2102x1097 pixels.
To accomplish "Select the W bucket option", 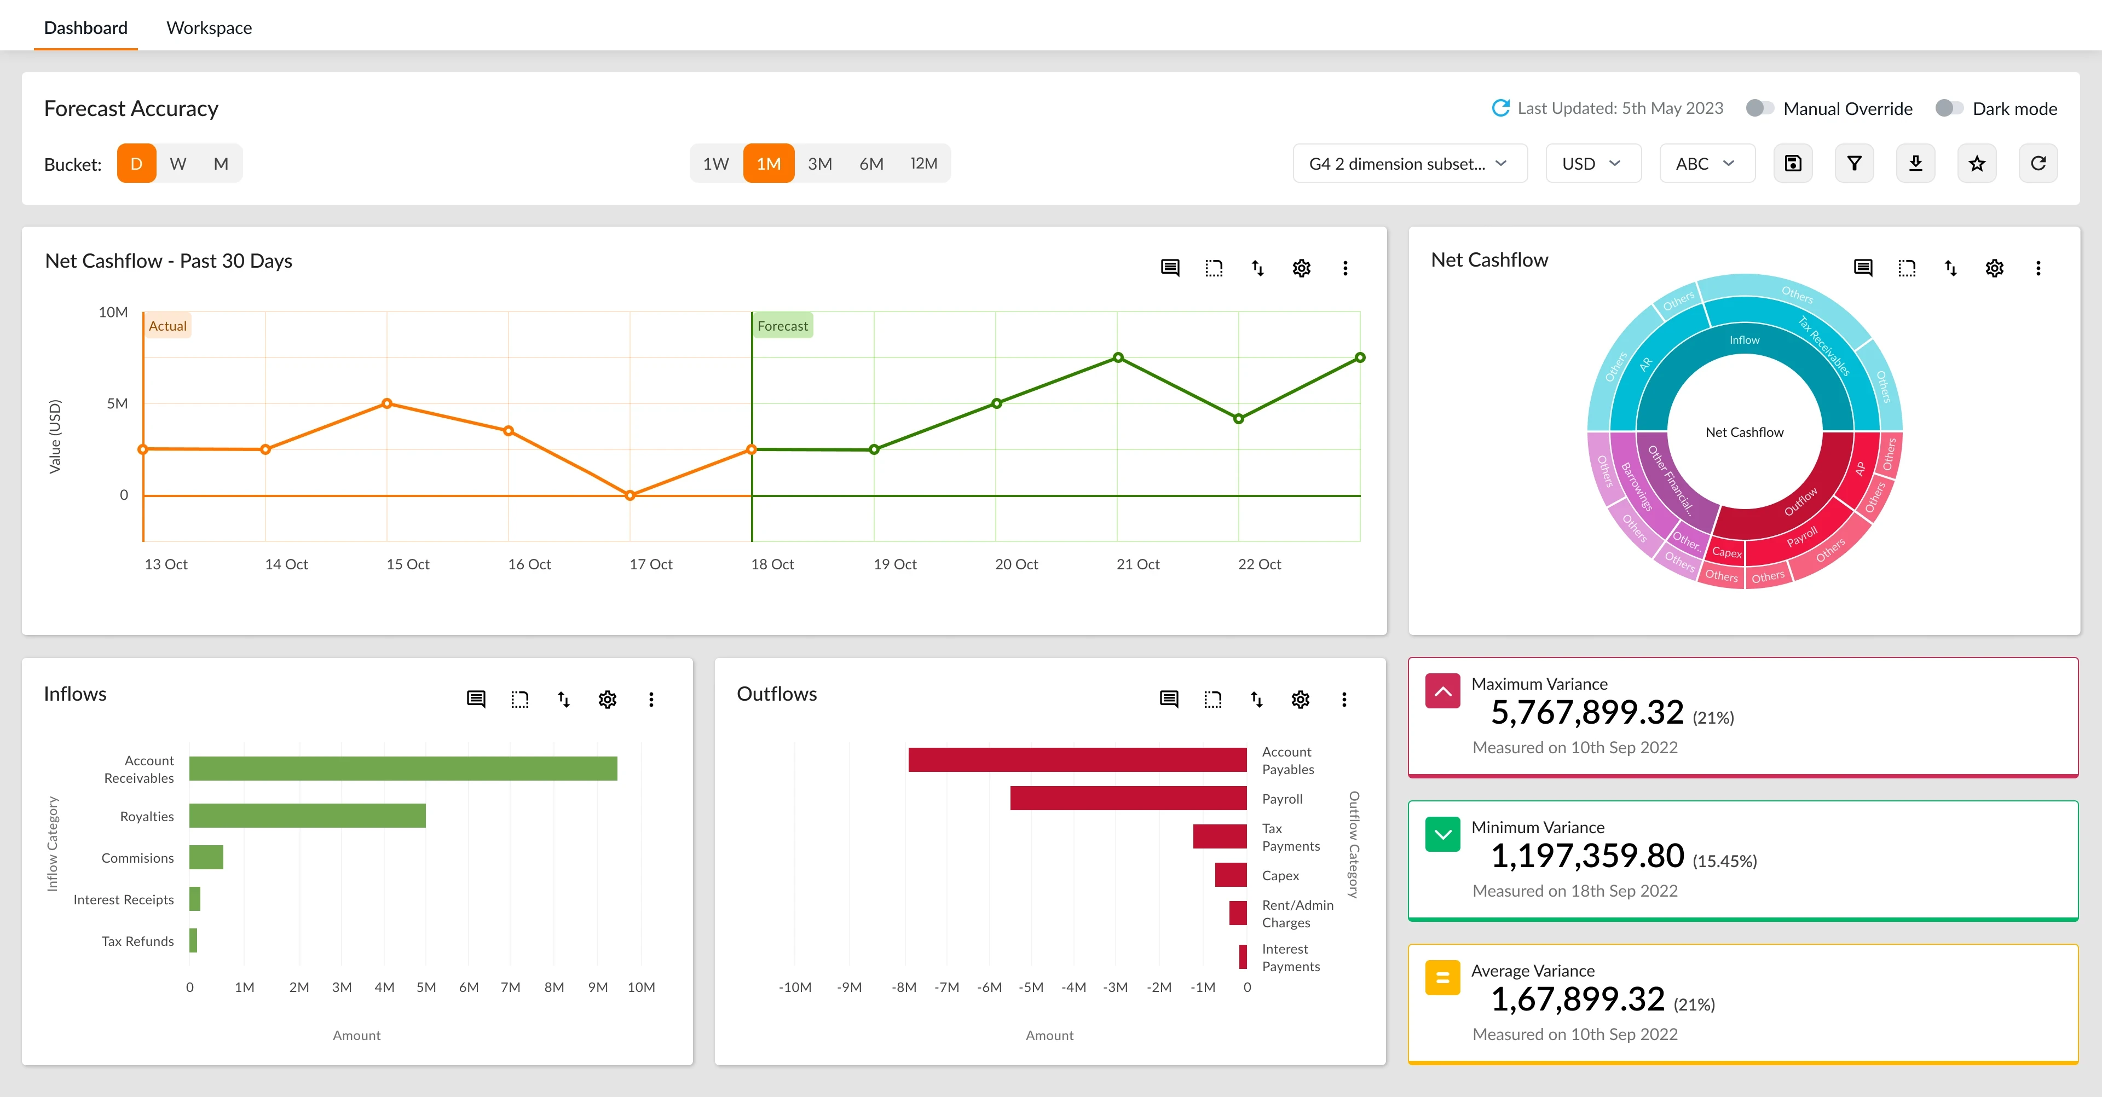I will 178,163.
